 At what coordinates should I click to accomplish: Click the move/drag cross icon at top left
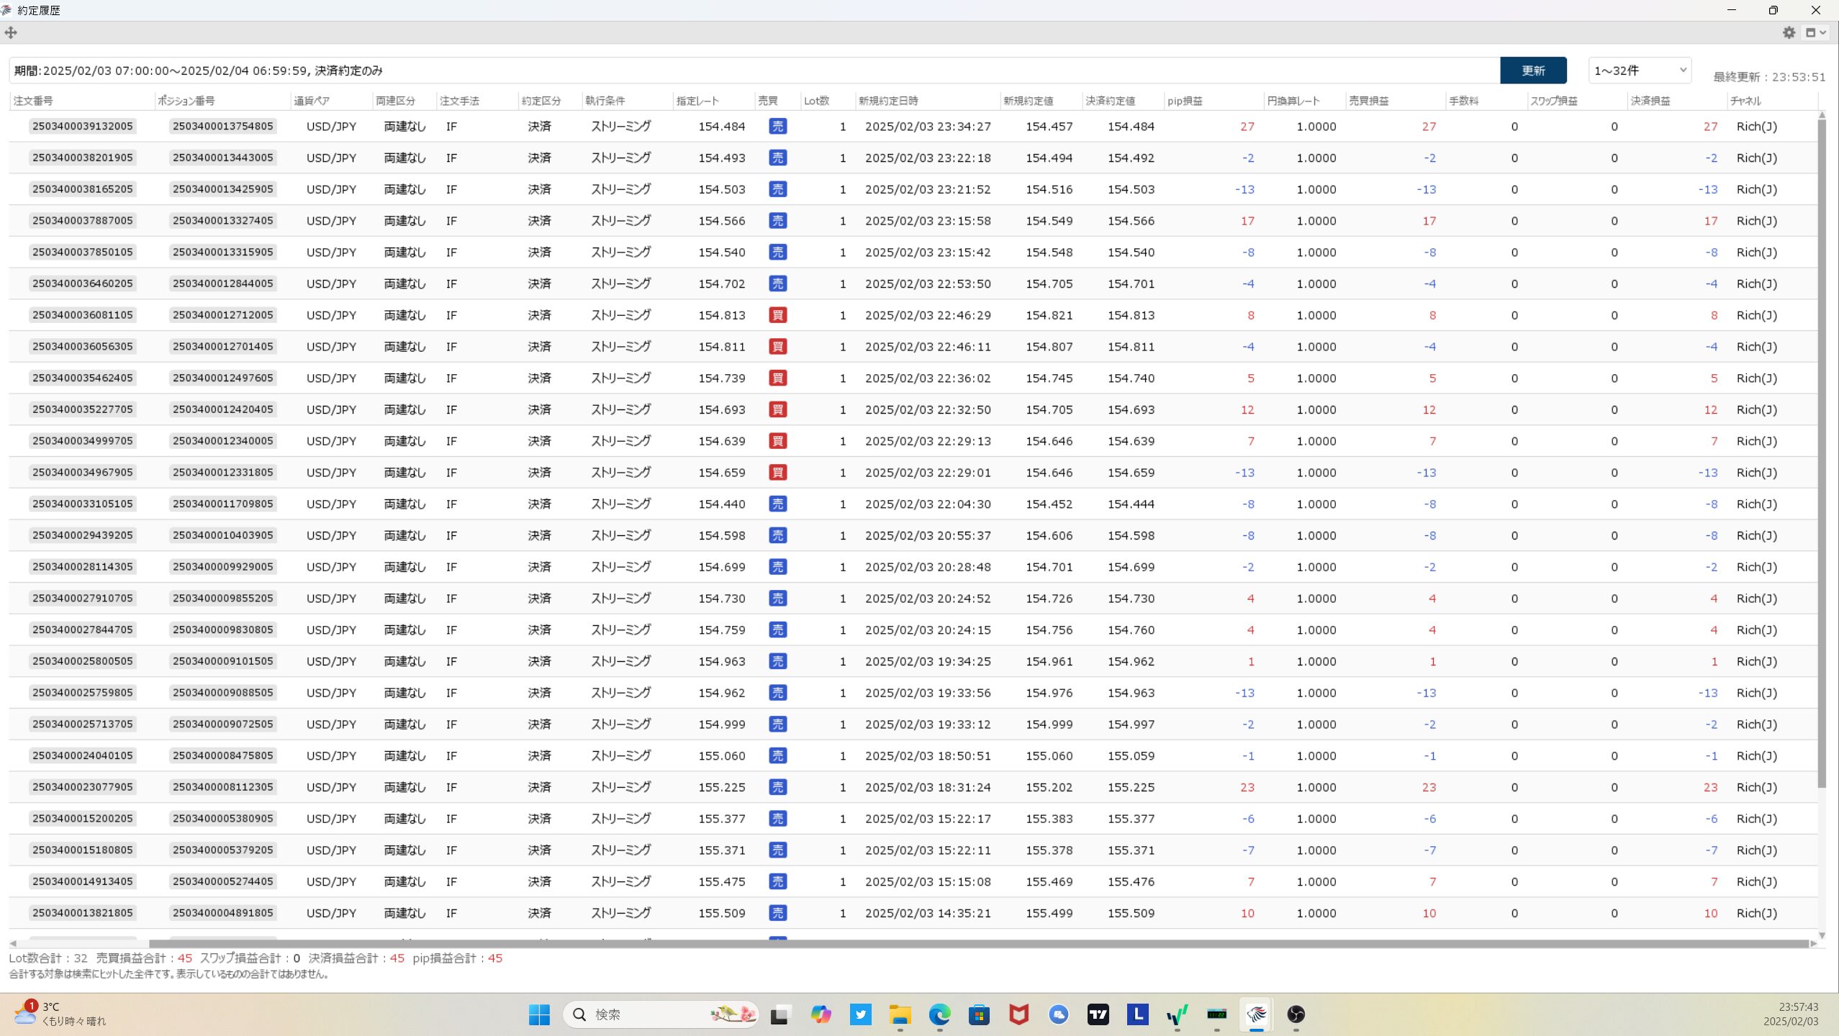pos(11,32)
